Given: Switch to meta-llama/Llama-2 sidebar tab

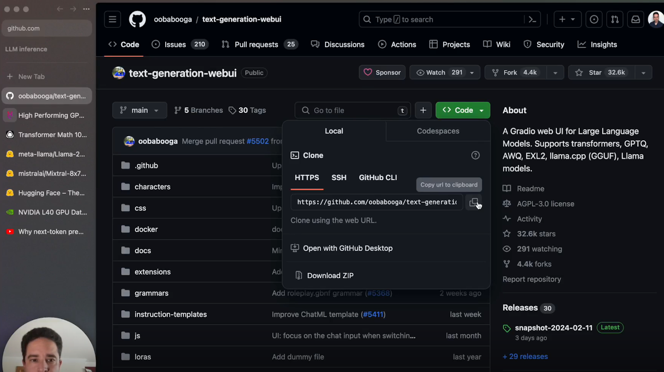Looking at the screenshot, I should pos(47,154).
